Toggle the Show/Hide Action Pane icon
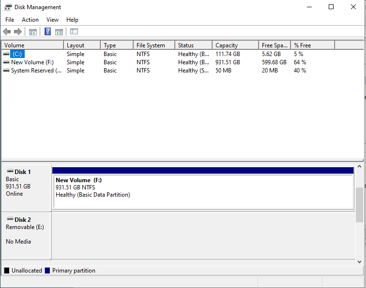 click(59, 32)
